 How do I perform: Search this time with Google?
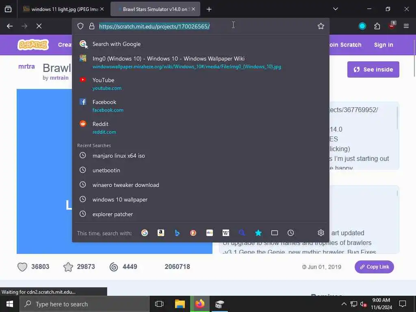(x=145, y=233)
